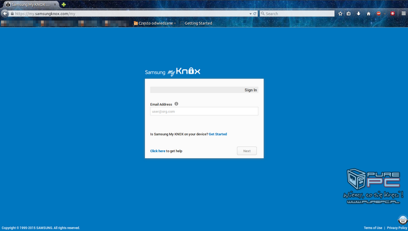408x231 pixels.
Task: Open new tab with the plus icon
Action: coord(63,4)
